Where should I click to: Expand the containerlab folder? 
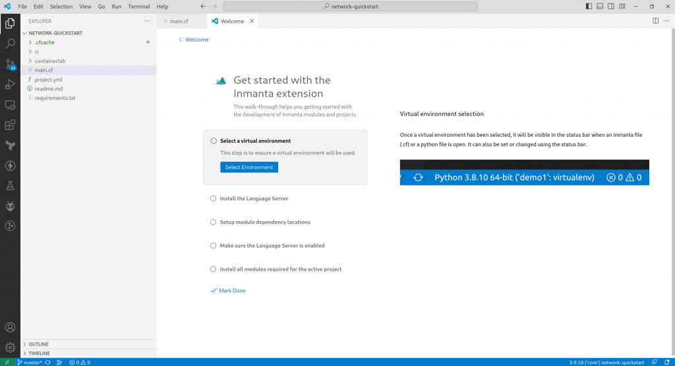88,61
